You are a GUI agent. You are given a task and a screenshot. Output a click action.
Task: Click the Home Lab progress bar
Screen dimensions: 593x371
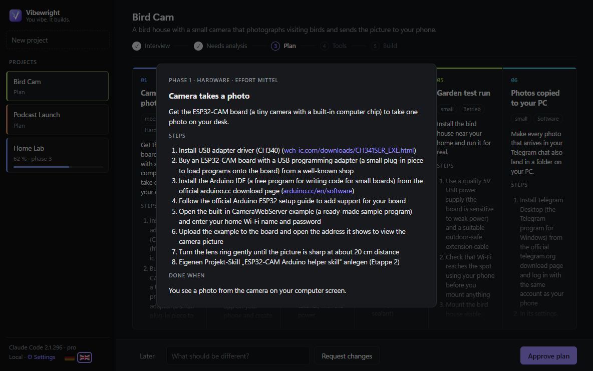pos(58,167)
